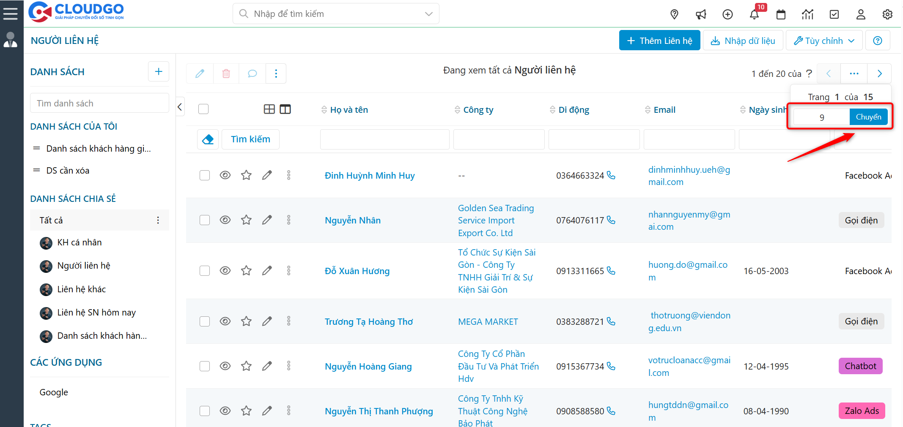The width and height of the screenshot is (903, 427).
Task: Open the global search dropdown arrow
Action: 428,14
